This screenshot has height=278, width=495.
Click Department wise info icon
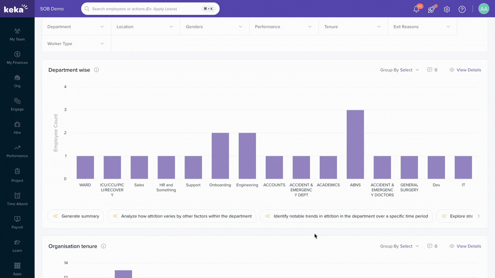96,70
